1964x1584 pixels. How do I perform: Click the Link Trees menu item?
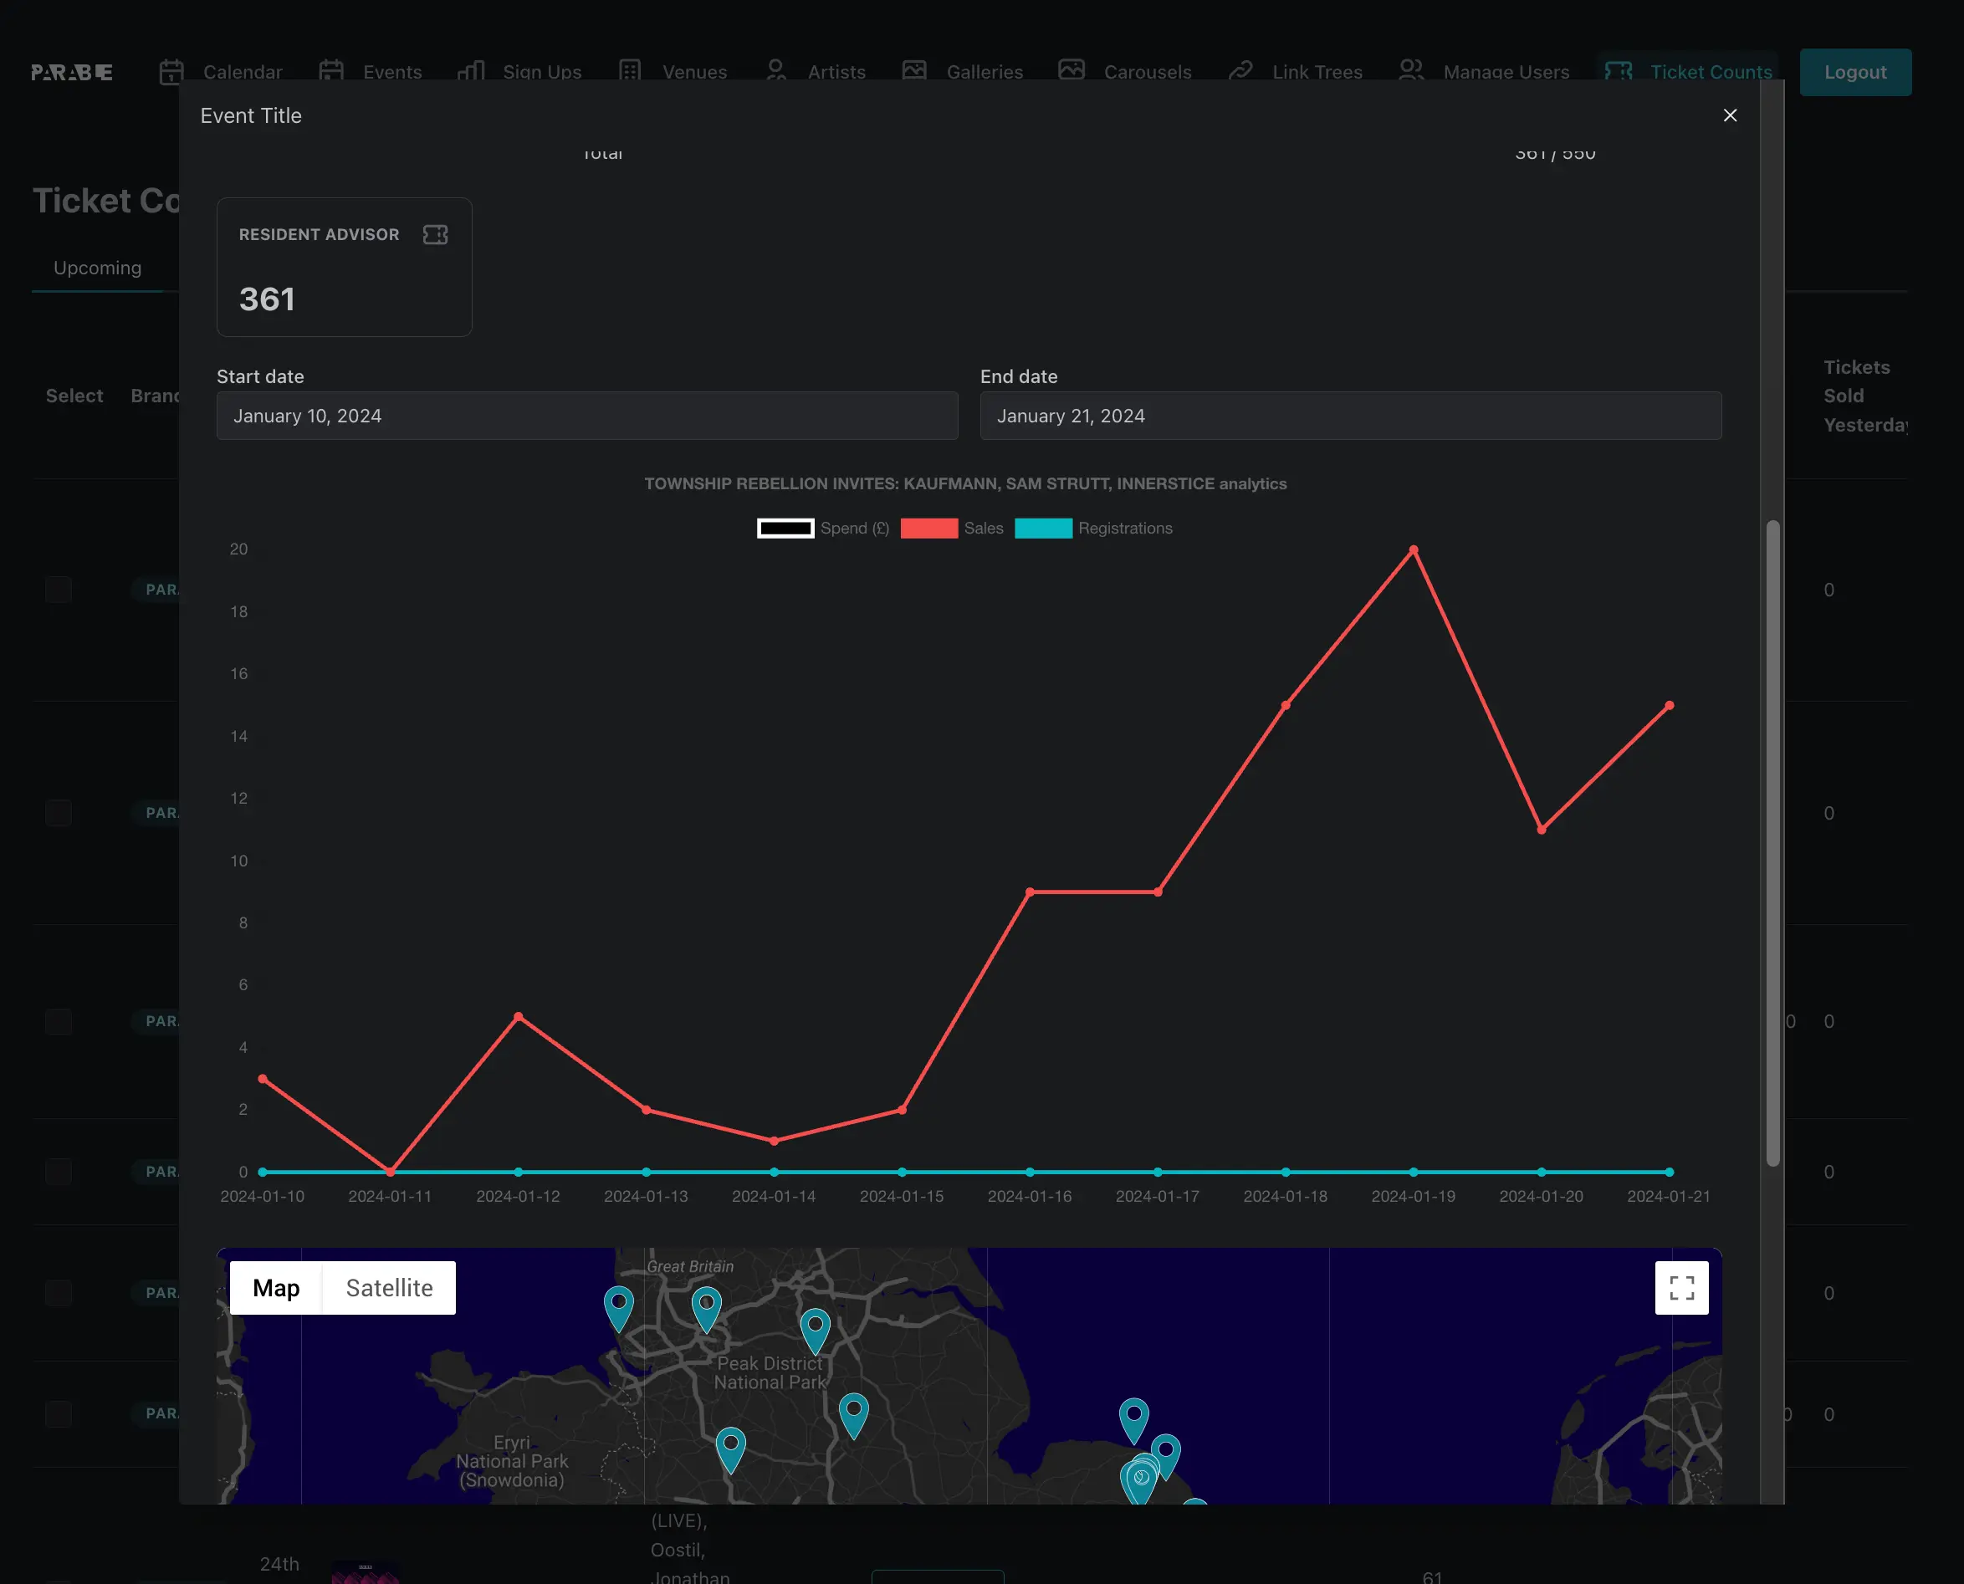(1317, 71)
